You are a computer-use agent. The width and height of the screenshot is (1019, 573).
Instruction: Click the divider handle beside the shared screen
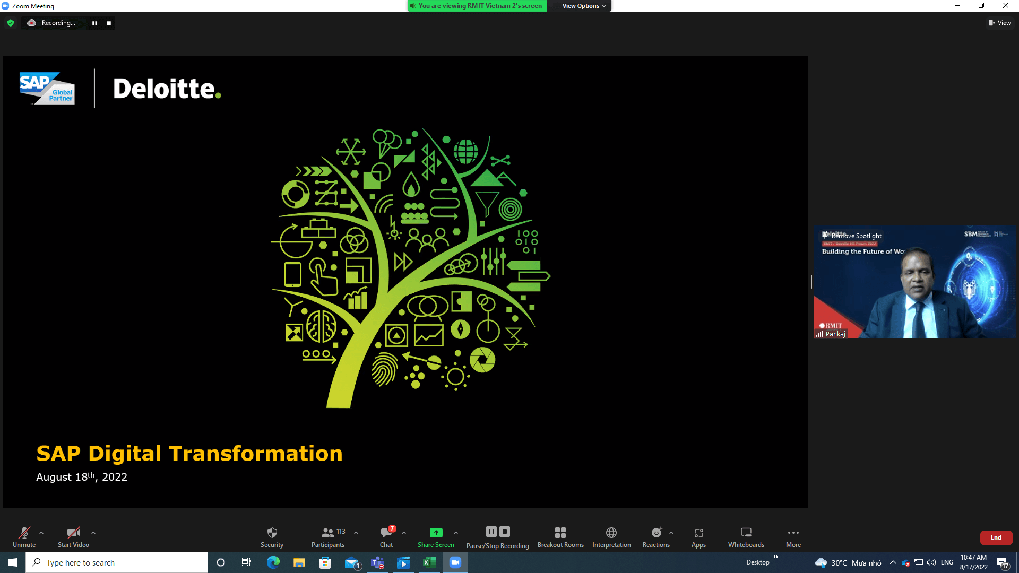click(811, 282)
